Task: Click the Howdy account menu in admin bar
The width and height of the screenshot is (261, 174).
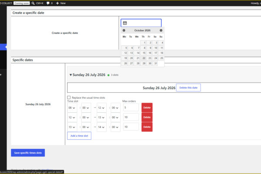Action: pos(256,3)
